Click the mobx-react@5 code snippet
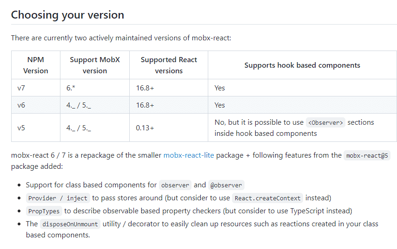 coord(367,155)
